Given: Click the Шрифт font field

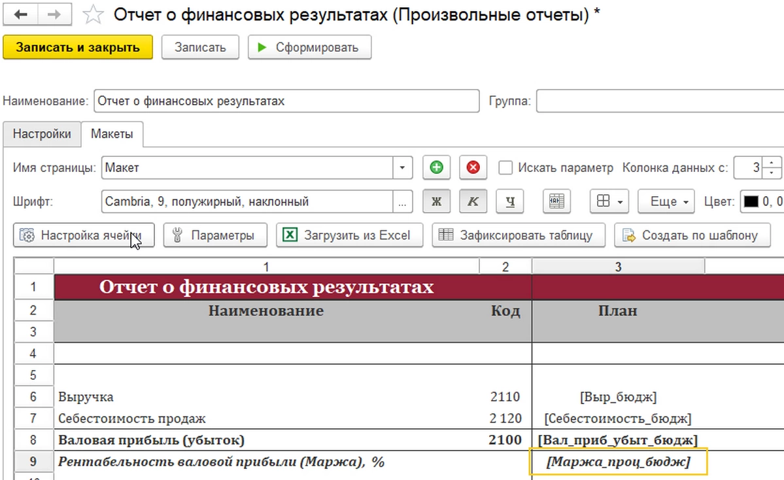Looking at the screenshot, I should click(x=248, y=201).
